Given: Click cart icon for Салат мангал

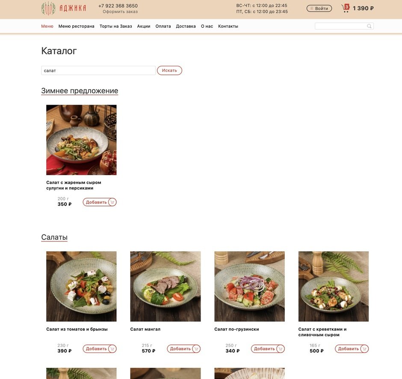Looking at the screenshot, I should [x=196, y=349].
